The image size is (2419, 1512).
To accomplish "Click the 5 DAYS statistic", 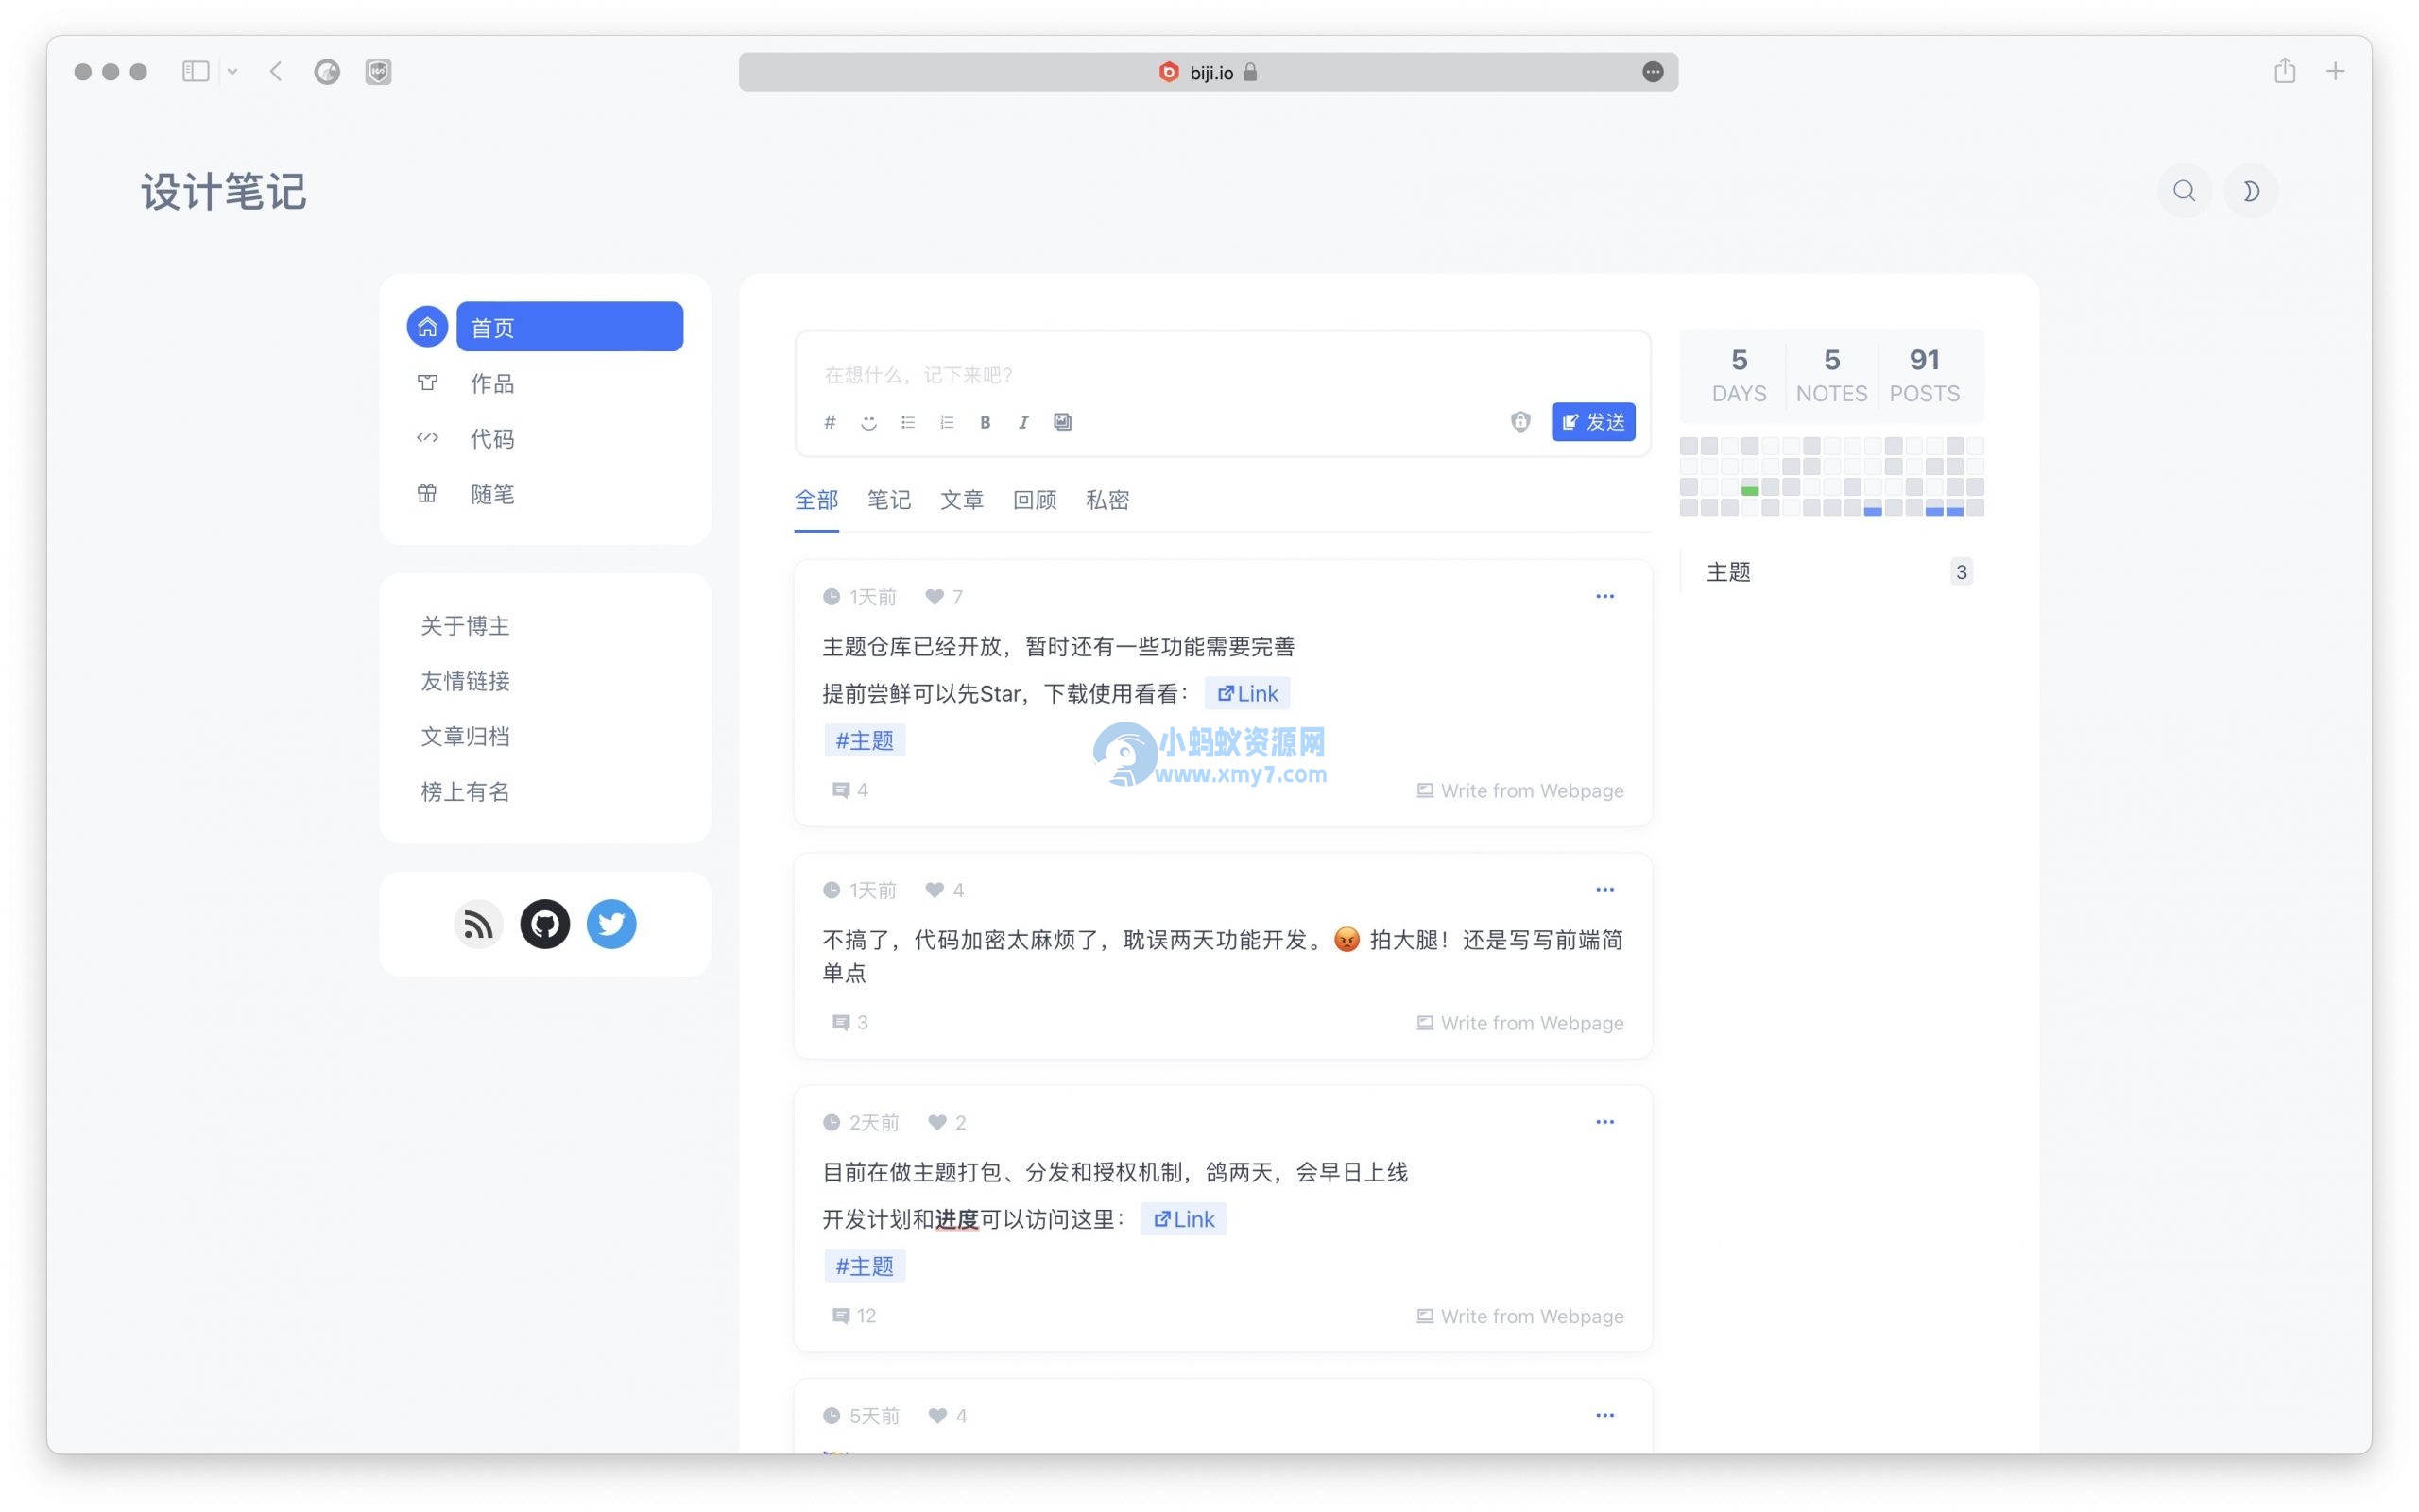I will [1739, 375].
